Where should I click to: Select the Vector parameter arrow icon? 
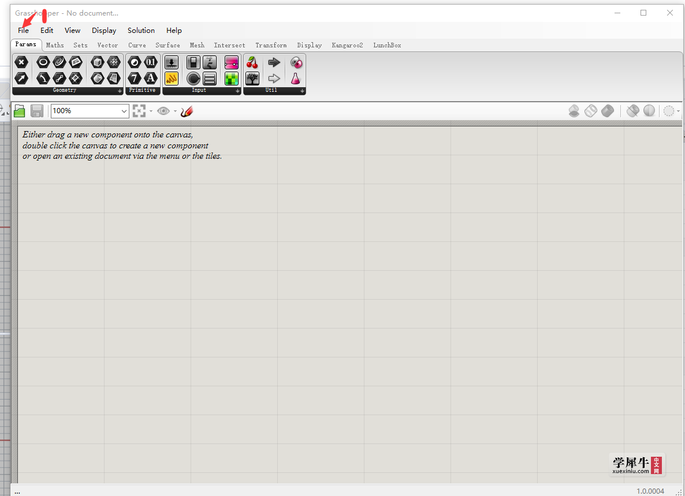[x=21, y=78]
